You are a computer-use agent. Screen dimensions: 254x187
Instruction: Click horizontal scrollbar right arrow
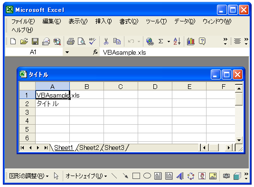coord(229,148)
